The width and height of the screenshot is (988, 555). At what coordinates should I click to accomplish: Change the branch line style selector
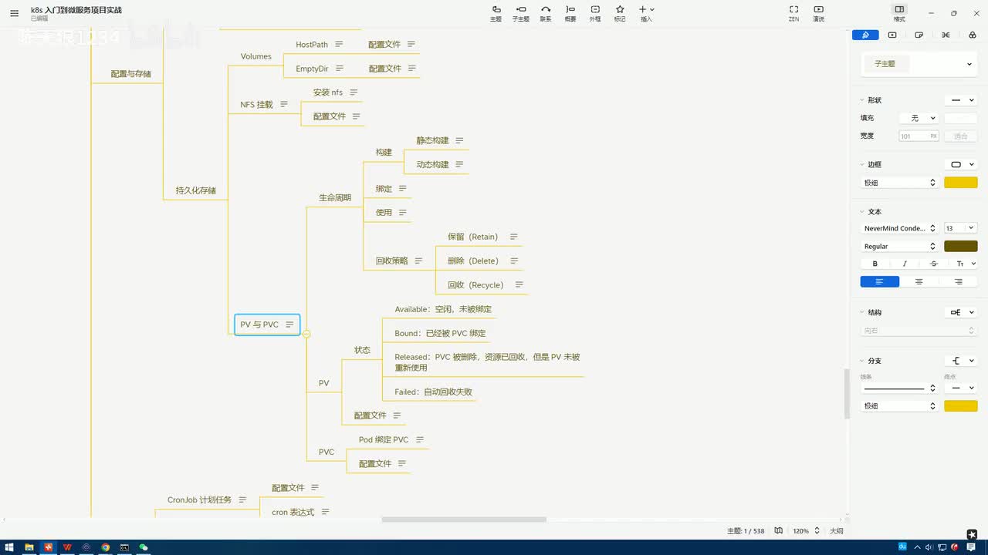click(x=899, y=388)
